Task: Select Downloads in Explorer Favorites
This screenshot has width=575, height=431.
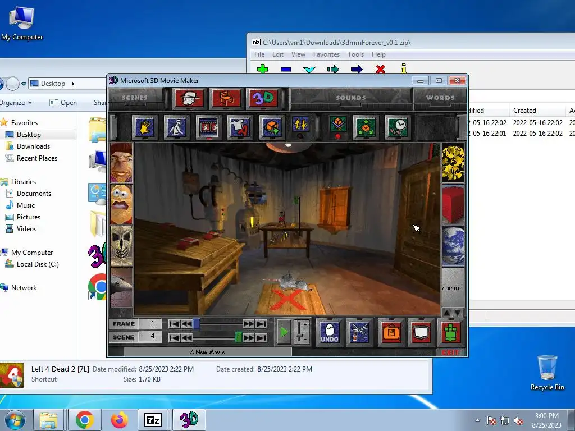Action: [x=33, y=146]
